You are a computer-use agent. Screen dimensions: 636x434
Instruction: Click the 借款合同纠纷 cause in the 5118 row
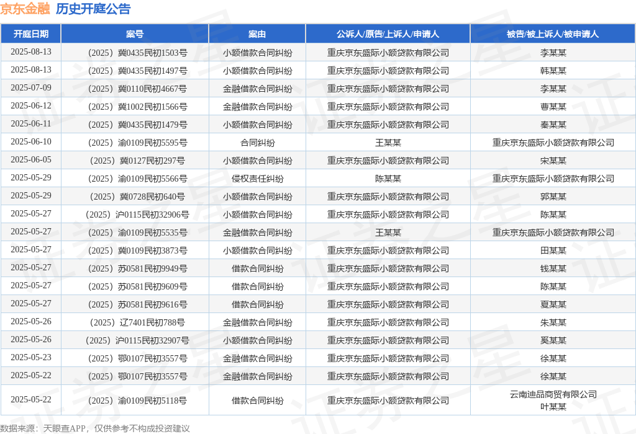[257, 401]
